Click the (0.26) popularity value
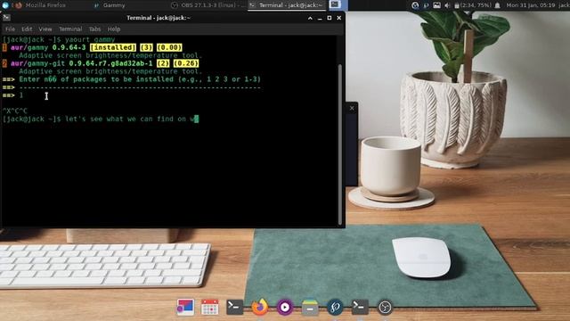The height and width of the screenshot is (321, 570). (x=186, y=63)
